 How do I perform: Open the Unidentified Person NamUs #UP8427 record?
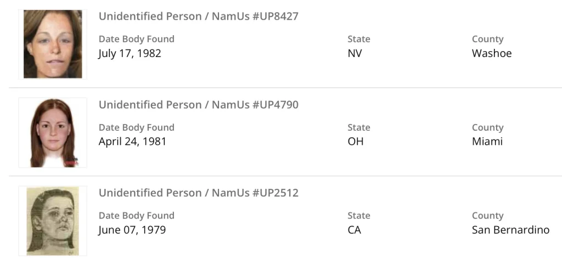pyautogui.click(x=198, y=16)
